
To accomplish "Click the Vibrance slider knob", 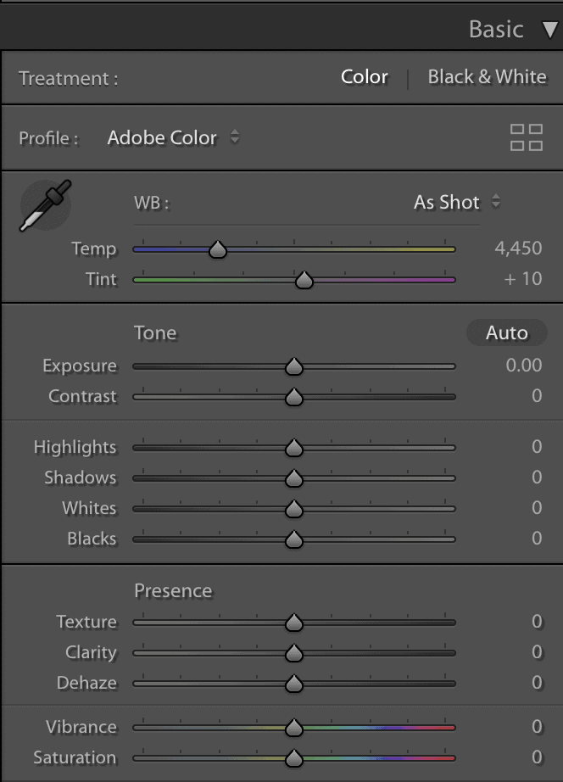I will [x=294, y=728].
